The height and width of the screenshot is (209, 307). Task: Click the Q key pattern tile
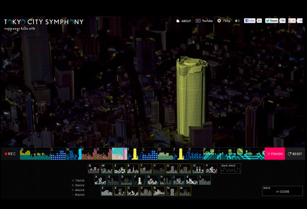[x=93, y=168]
